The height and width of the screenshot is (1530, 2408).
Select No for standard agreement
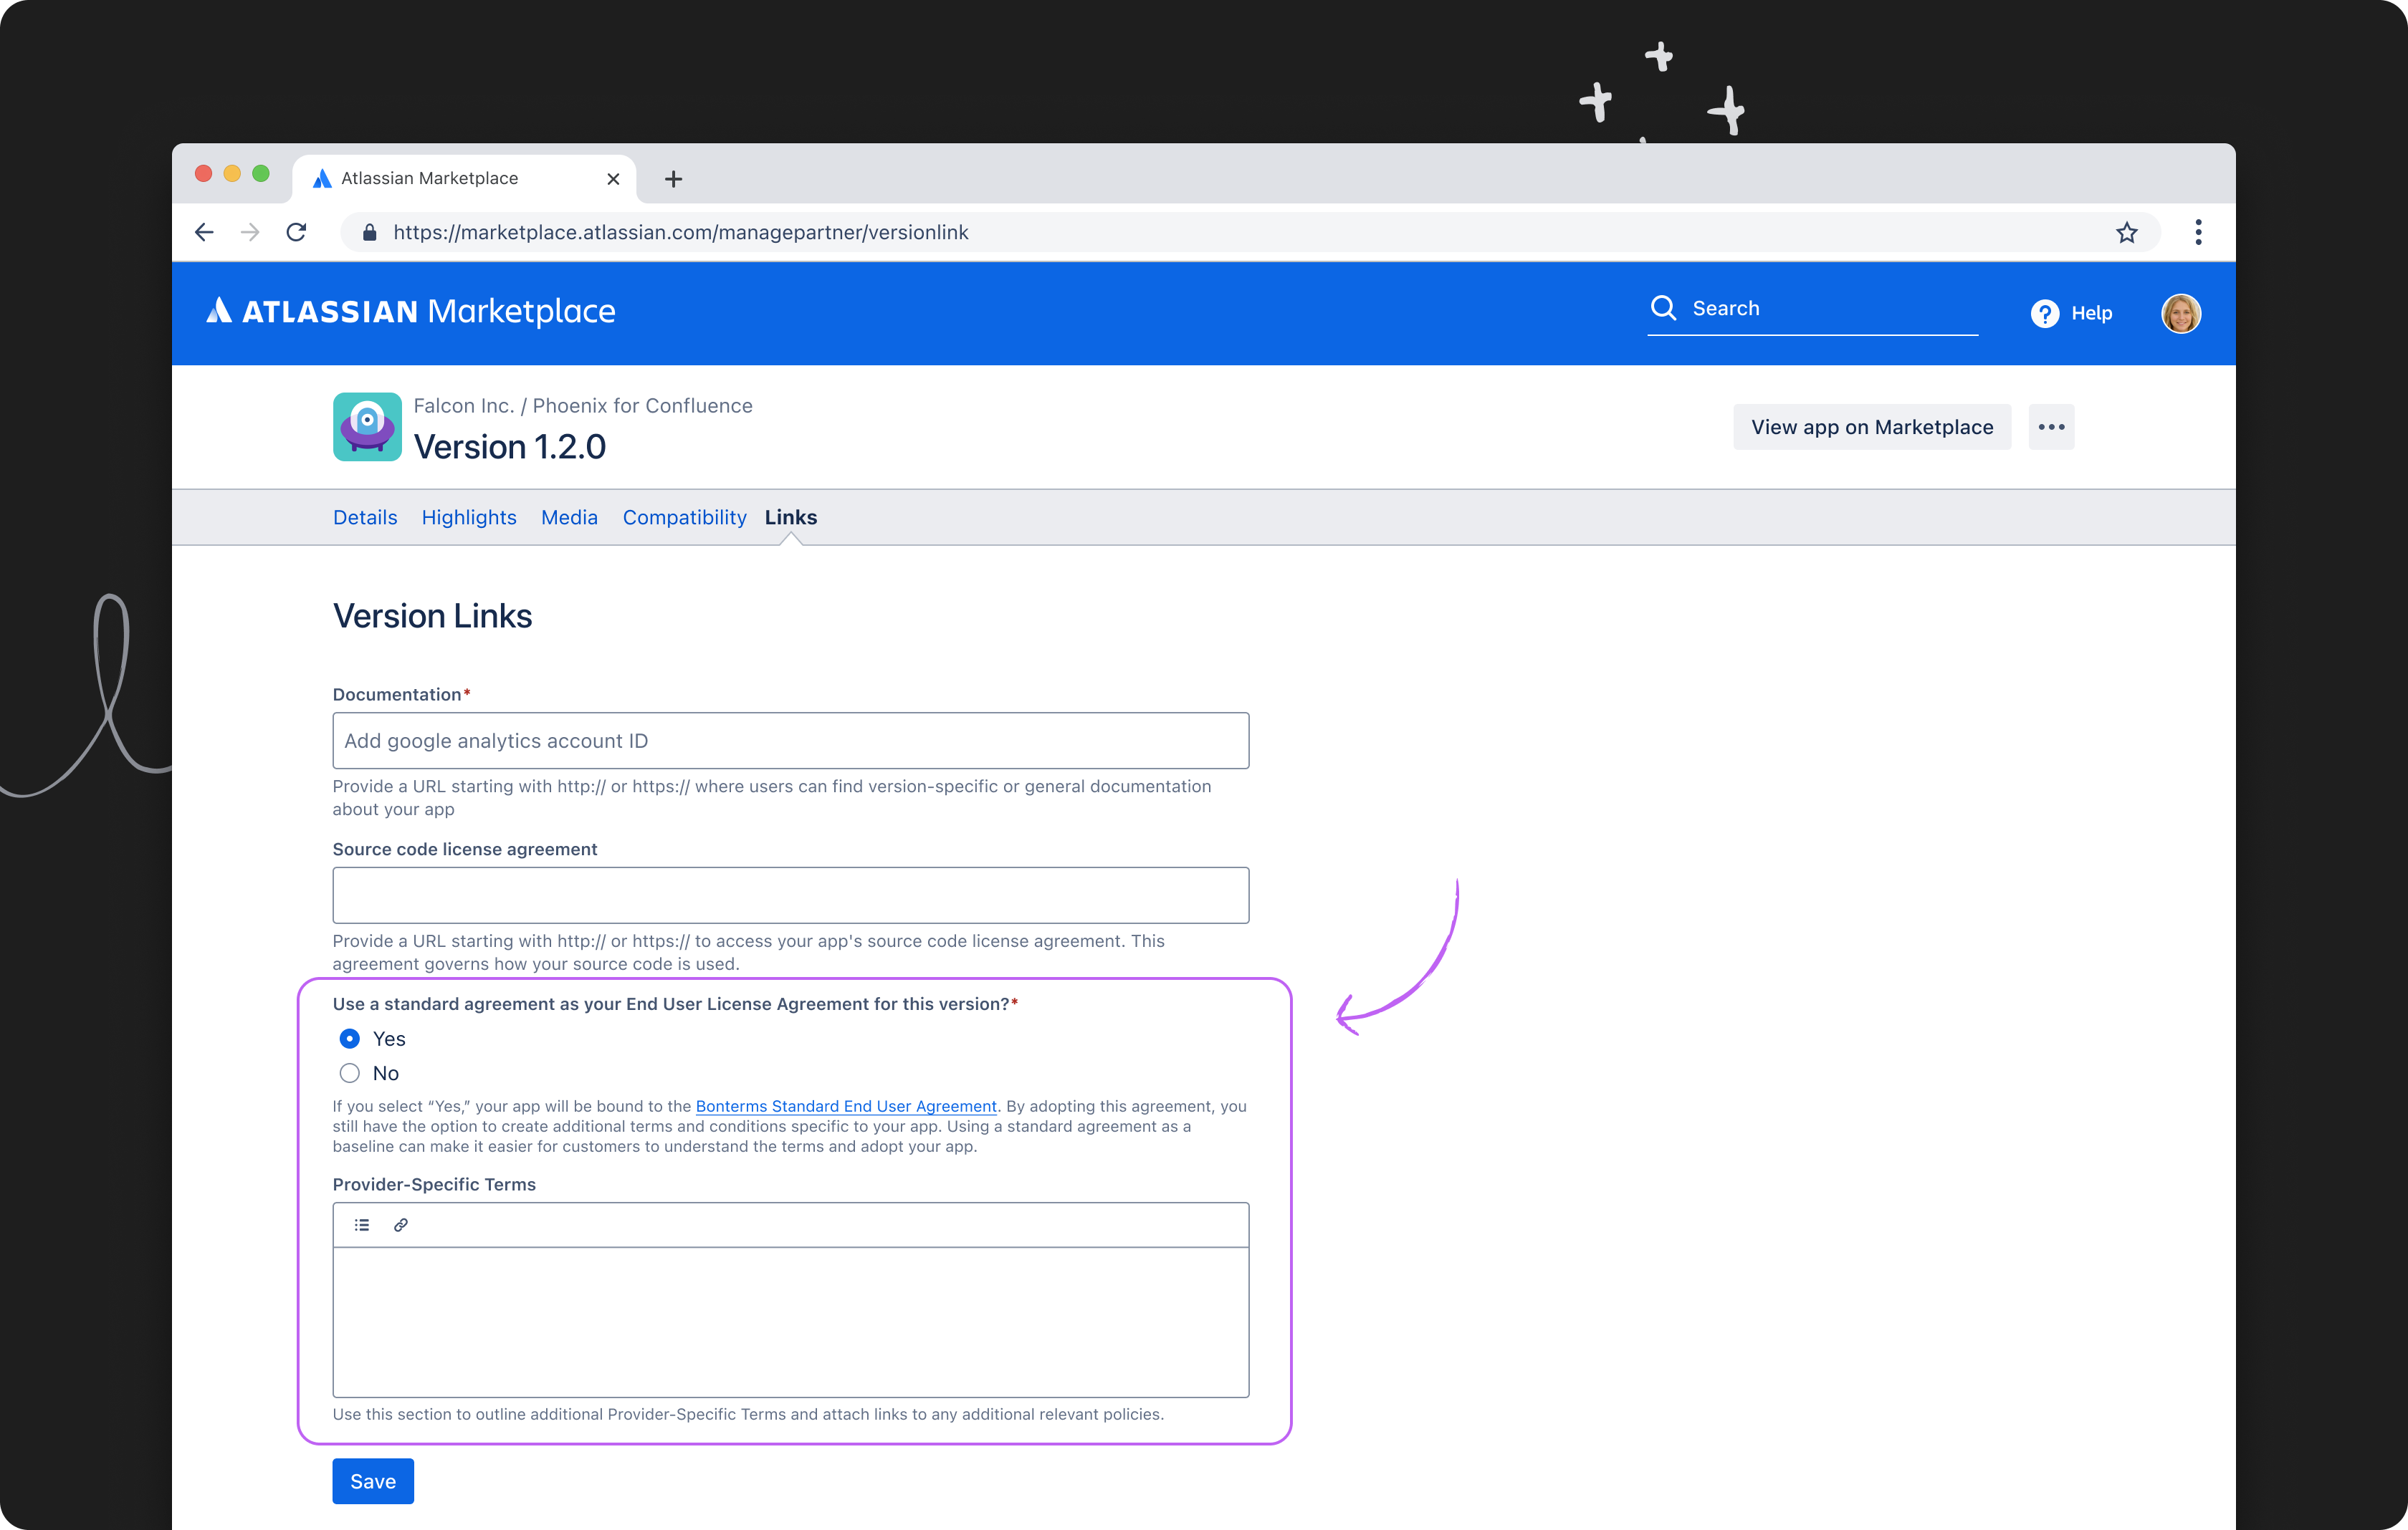349,1072
